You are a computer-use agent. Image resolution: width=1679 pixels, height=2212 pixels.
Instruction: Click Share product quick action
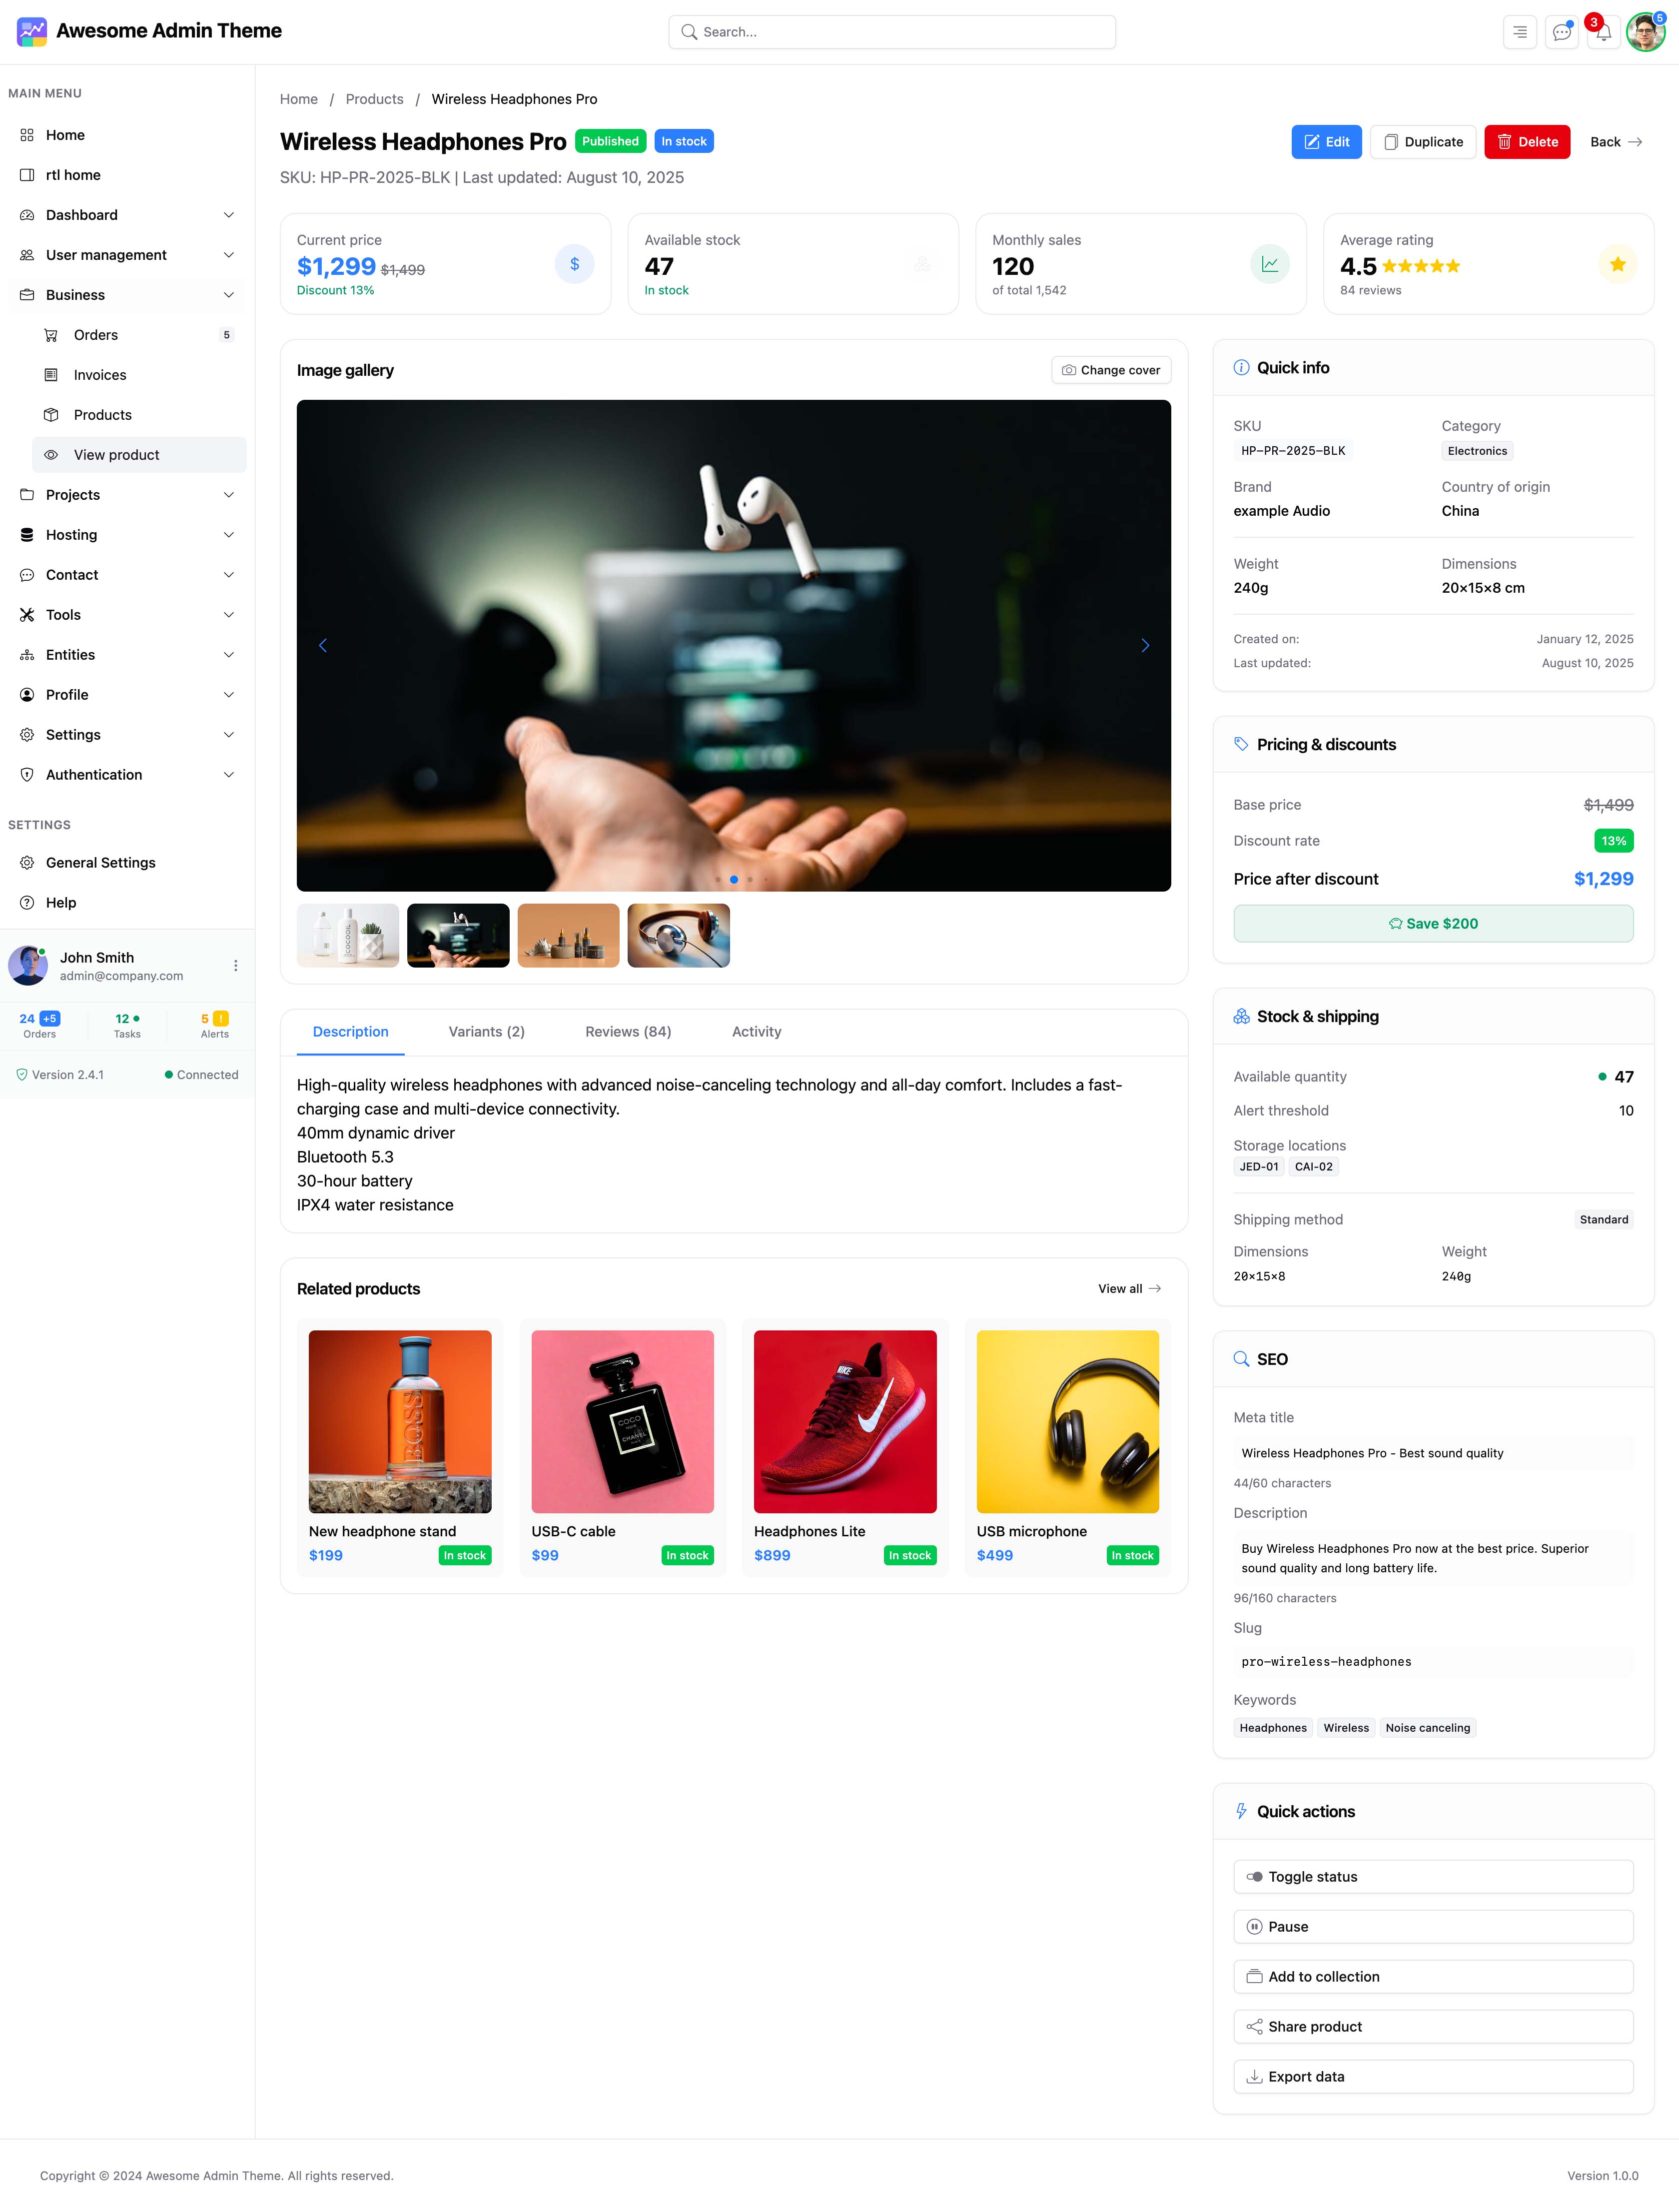click(x=1433, y=2026)
